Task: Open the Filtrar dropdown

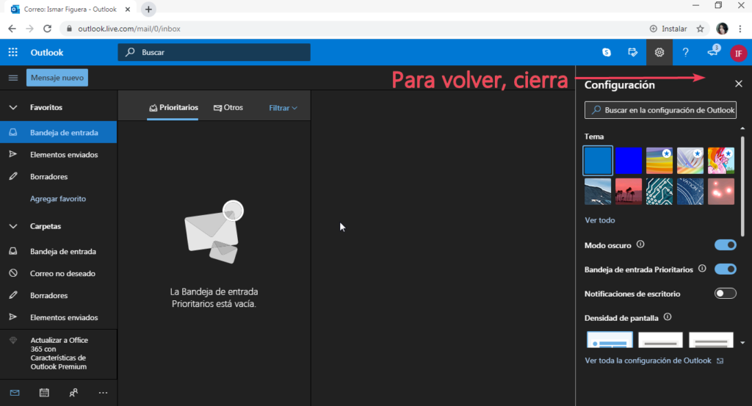Action: click(x=283, y=108)
